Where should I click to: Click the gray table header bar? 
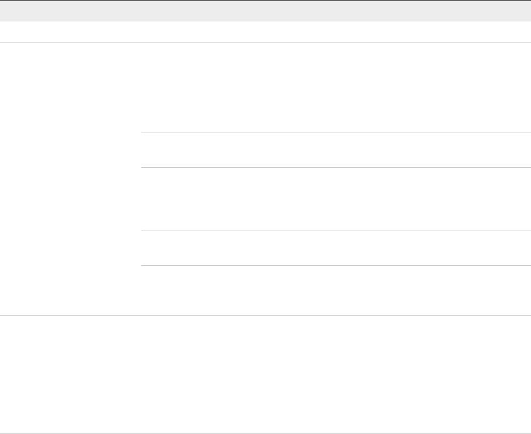(265, 11)
